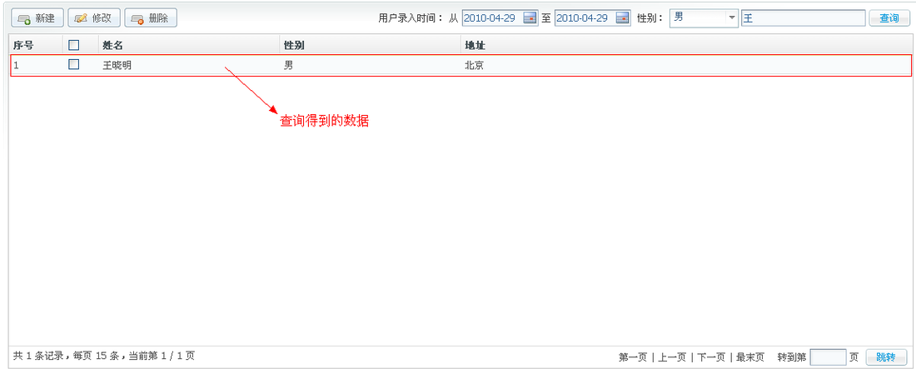Image resolution: width=916 pixels, height=369 pixels.
Task: Open the end date calendar icon
Action: [x=622, y=18]
